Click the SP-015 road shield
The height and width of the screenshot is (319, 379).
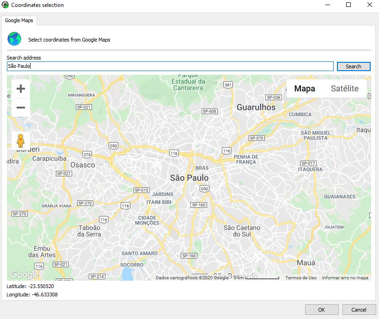[141, 190]
